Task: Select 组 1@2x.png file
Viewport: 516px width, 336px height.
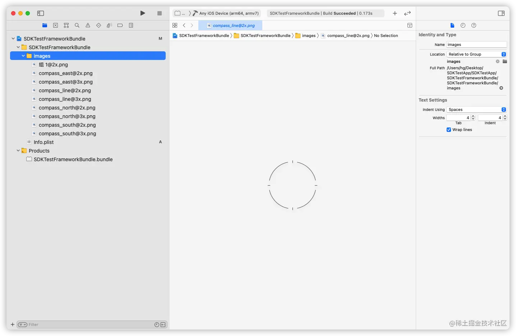Action: (53, 65)
